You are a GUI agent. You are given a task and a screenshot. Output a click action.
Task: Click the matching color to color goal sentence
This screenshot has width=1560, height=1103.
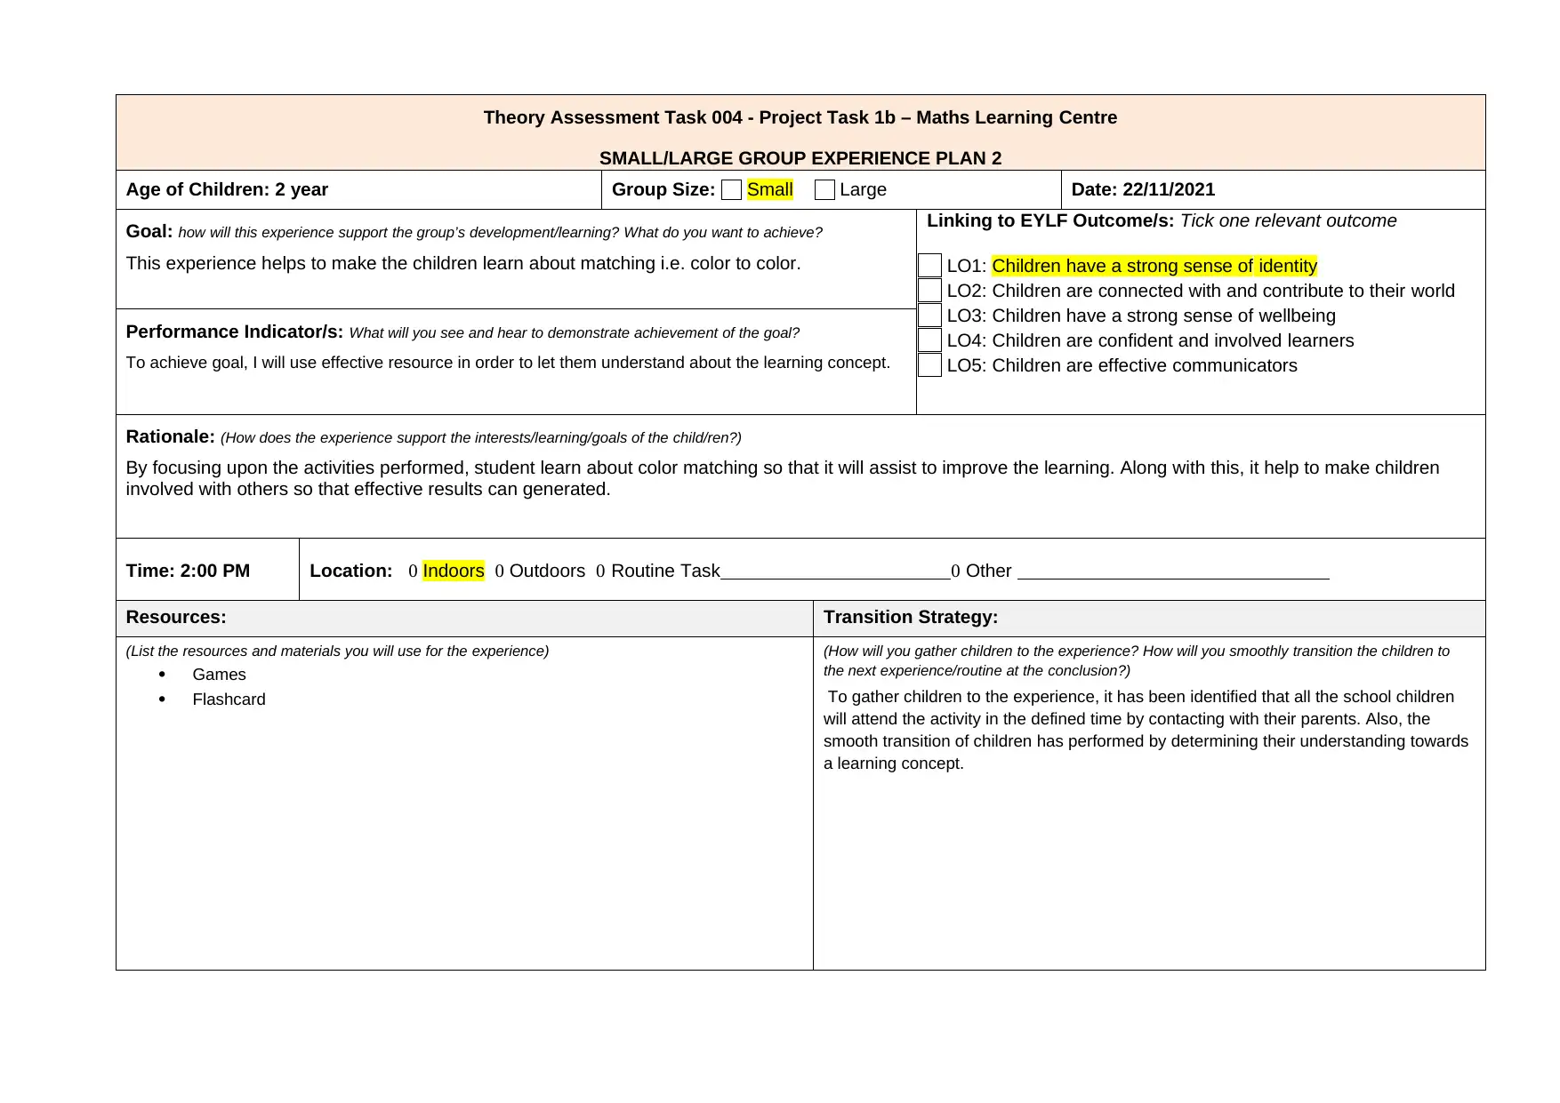[x=463, y=263]
